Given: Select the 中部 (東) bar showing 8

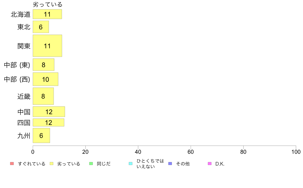Looking at the screenshot, I should [x=43, y=65].
